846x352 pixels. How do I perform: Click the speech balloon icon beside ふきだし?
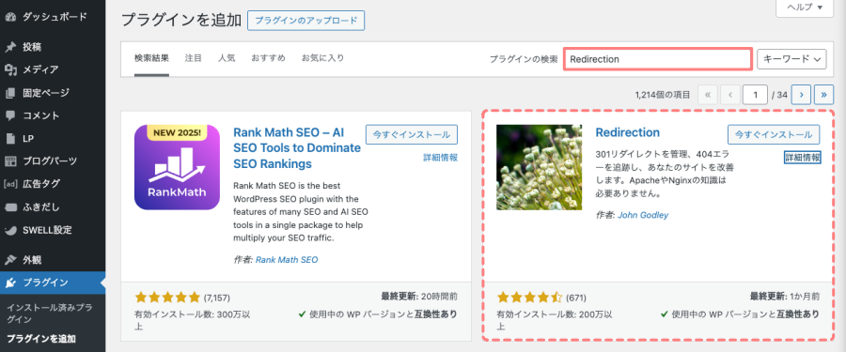coord(10,207)
